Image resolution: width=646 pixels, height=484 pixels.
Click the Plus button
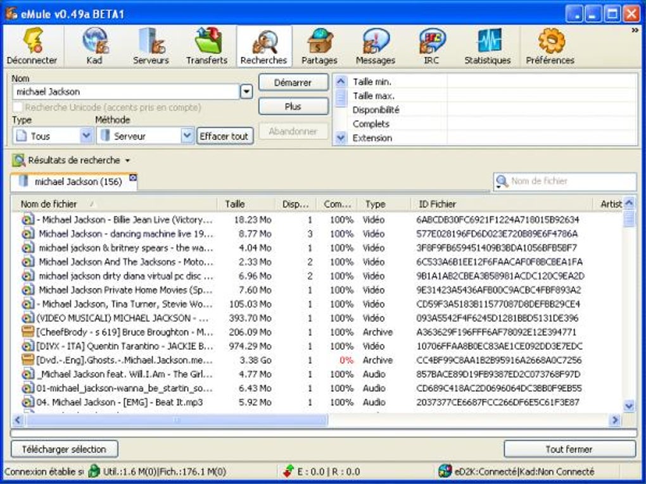pyautogui.click(x=293, y=106)
